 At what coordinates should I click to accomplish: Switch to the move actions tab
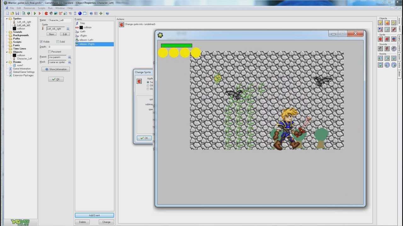(x=399, y=21)
